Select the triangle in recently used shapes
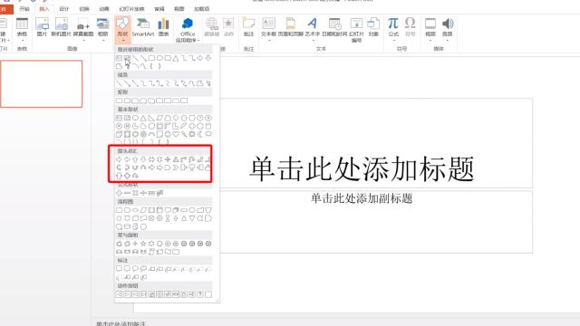The height and width of the screenshot is (326, 580). coord(176,58)
